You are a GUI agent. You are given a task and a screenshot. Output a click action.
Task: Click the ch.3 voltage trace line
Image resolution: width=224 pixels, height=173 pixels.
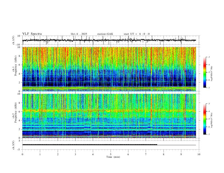(x=109, y=145)
